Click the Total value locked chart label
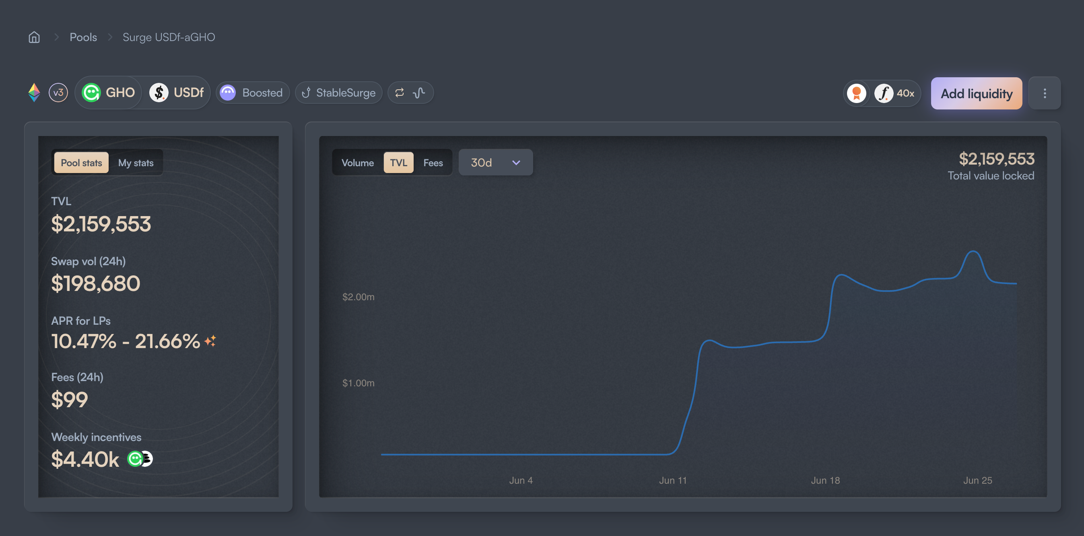 [x=991, y=175]
